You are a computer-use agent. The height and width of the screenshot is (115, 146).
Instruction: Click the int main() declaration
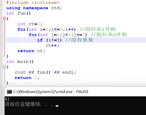click(x=20, y=62)
